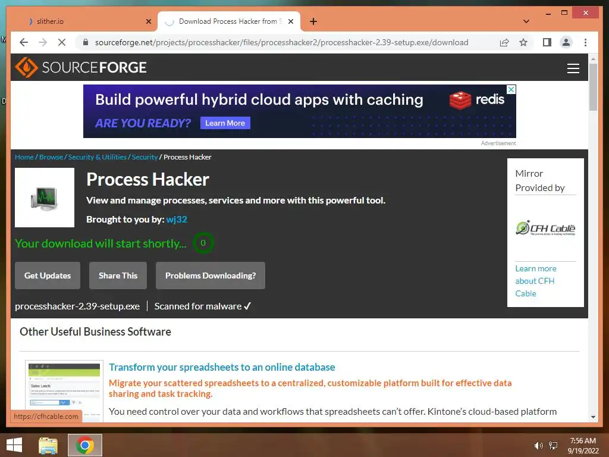Click the Share This button
The image size is (609, 457).
118,276
